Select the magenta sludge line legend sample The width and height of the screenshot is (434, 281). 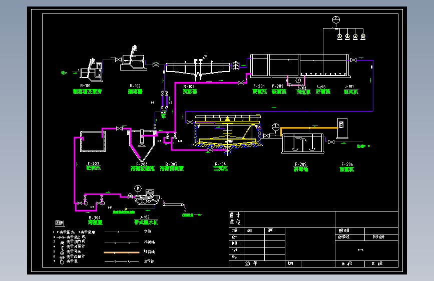(x=122, y=243)
